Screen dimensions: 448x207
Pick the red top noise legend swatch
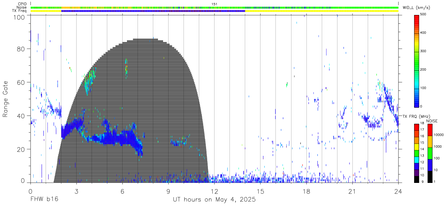[x=430, y=130]
